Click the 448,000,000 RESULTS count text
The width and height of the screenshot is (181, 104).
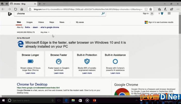click(26, 32)
